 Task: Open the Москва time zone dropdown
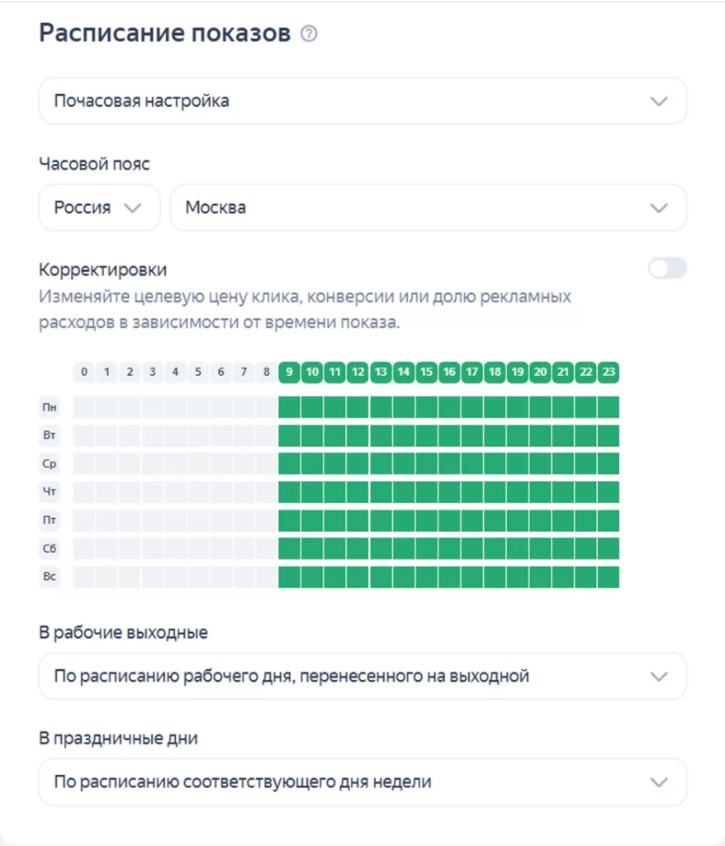coord(428,207)
